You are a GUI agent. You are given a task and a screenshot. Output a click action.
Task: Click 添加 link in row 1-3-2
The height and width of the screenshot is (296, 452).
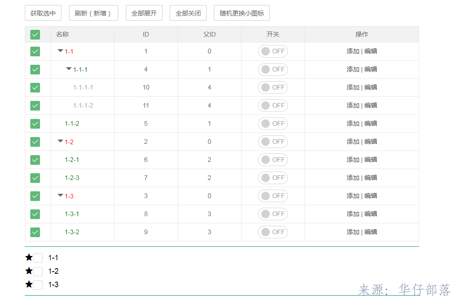coord(353,232)
